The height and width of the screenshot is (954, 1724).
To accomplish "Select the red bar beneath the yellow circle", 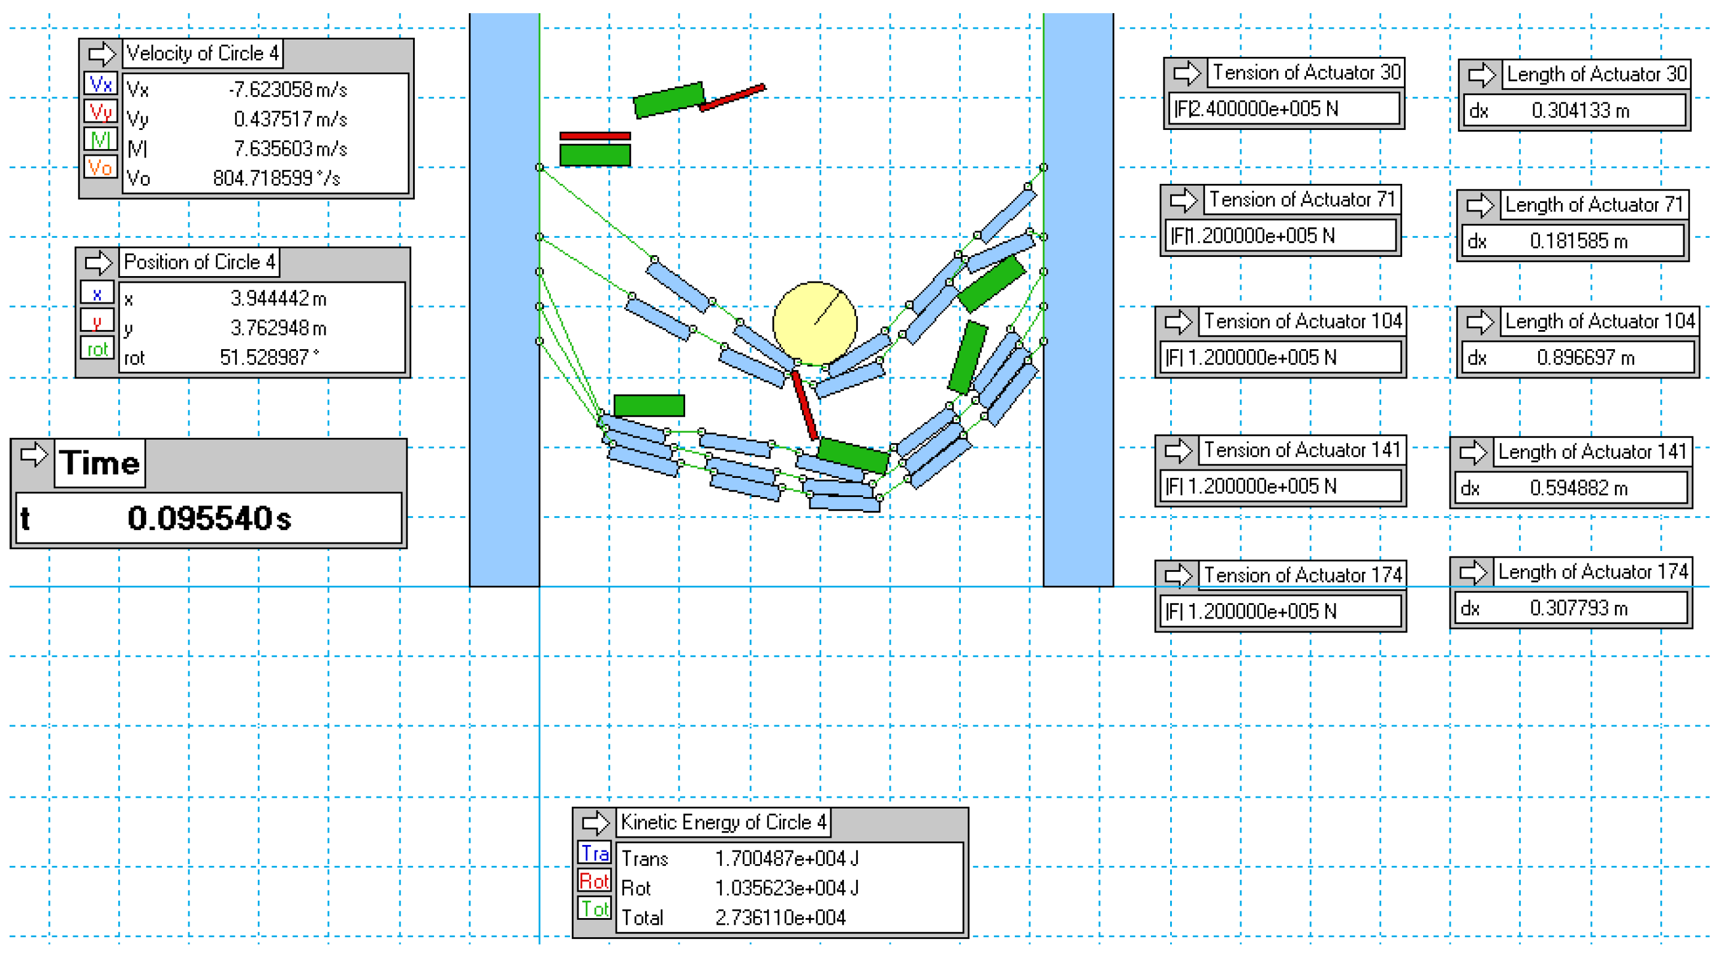I will click(804, 406).
